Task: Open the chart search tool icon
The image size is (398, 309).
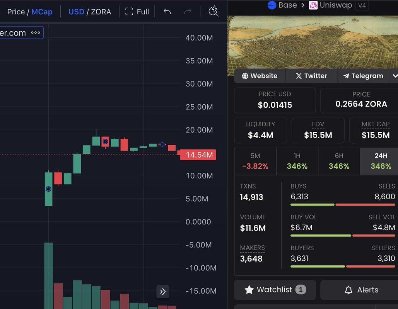Action: pyautogui.click(x=213, y=11)
